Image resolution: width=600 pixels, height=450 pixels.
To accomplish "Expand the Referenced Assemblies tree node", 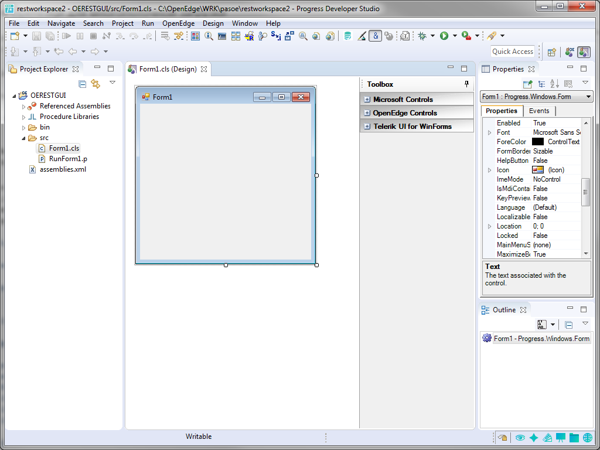I will 23,107.
